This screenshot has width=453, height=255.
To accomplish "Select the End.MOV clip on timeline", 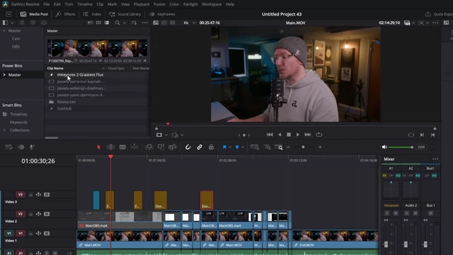I will (x=335, y=239).
